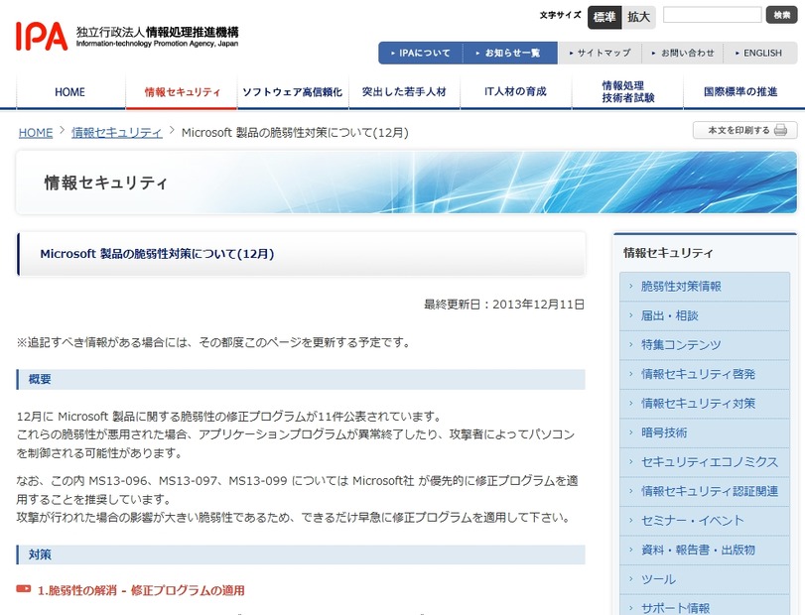805x615 pixels.
Task: Open 国際標準の推進 tab
Action: [740, 92]
